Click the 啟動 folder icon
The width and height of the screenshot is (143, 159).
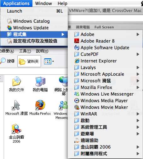click(x=77, y=121)
